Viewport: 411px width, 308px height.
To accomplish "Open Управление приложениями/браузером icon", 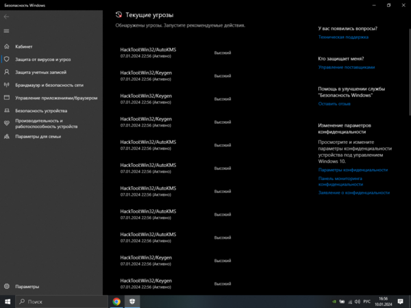I will pyautogui.click(x=7, y=98).
